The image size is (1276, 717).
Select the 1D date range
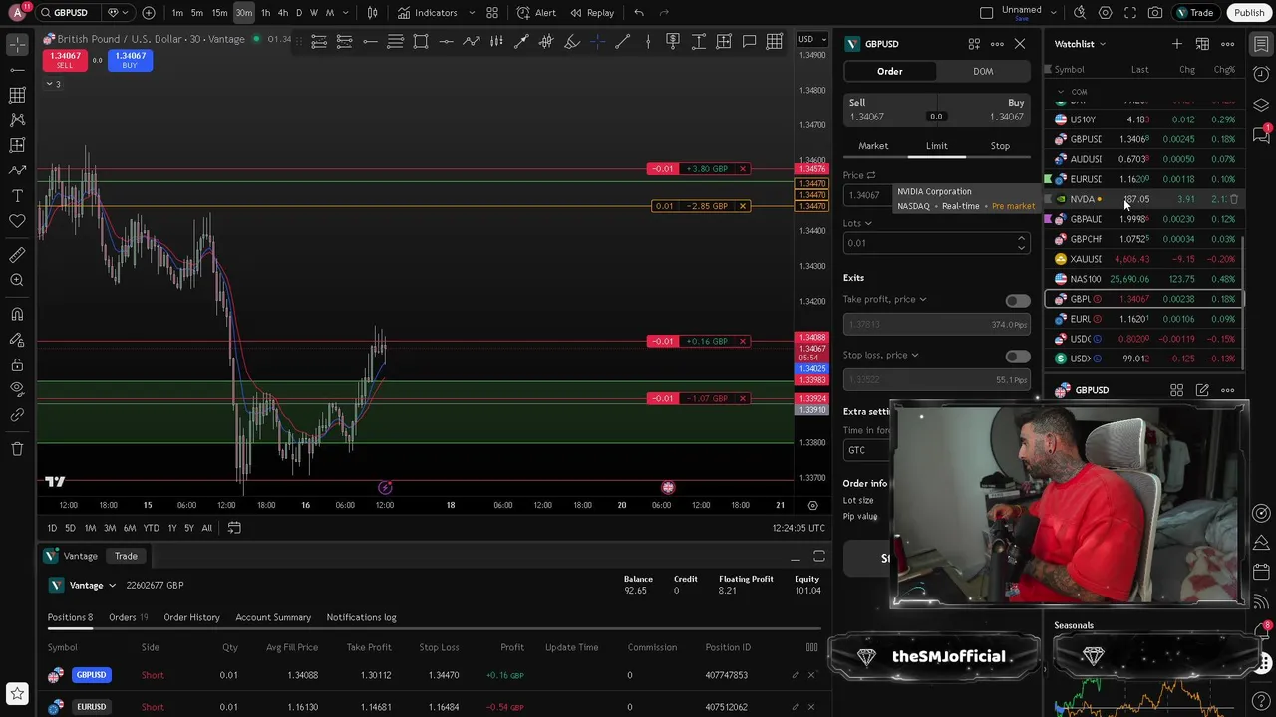[52, 528]
